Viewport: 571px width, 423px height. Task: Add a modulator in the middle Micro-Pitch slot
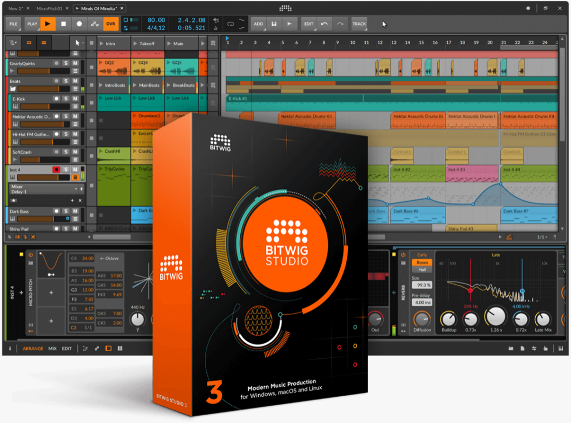click(51, 293)
